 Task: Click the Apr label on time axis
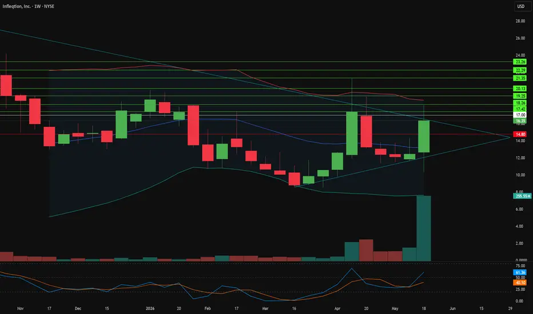click(x=337, y=308)
